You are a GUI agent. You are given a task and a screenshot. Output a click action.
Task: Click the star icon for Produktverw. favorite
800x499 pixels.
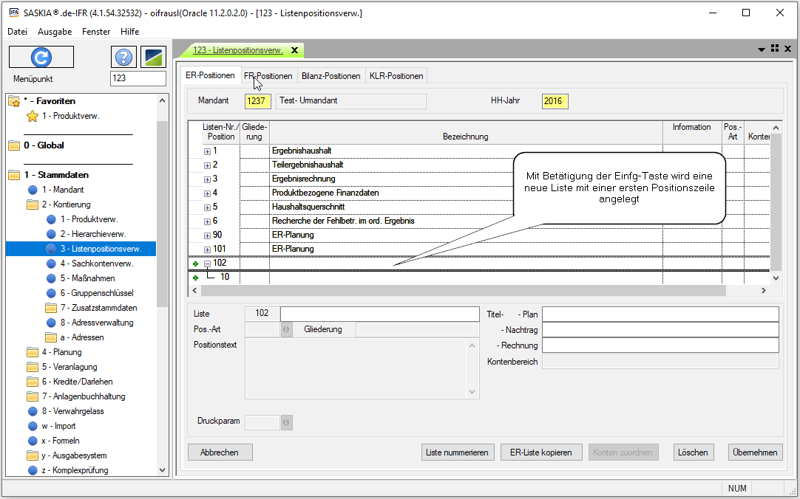click(32, 116)
